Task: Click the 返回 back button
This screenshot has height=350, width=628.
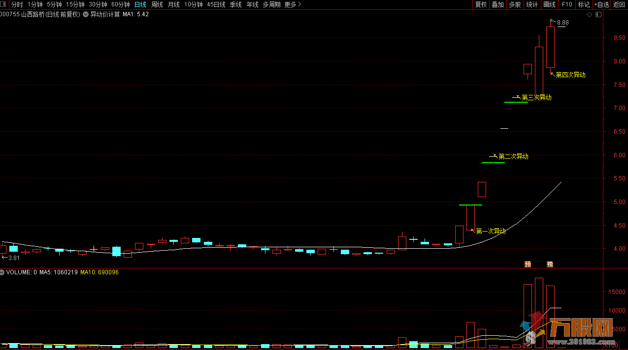Action: [x=619, y=4]
